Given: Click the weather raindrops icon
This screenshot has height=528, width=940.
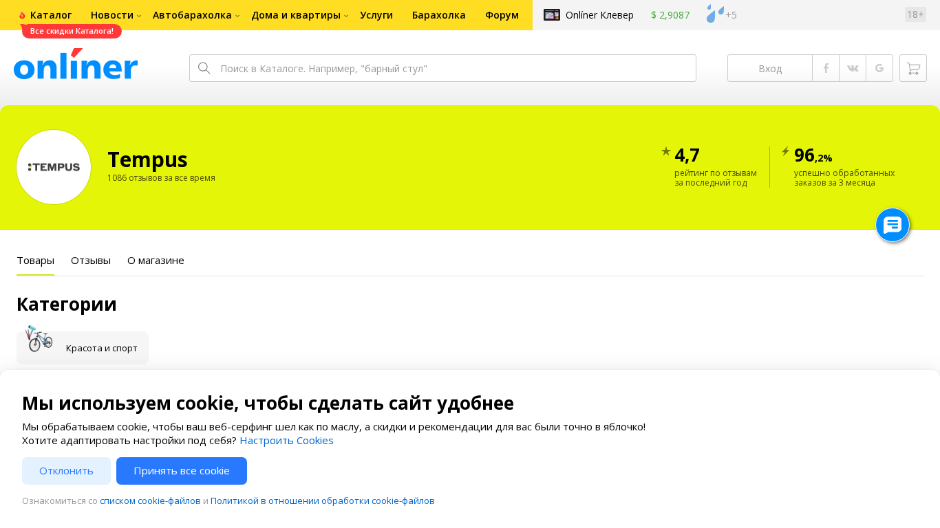Looking at the screenshot, I should click(715, 14).
